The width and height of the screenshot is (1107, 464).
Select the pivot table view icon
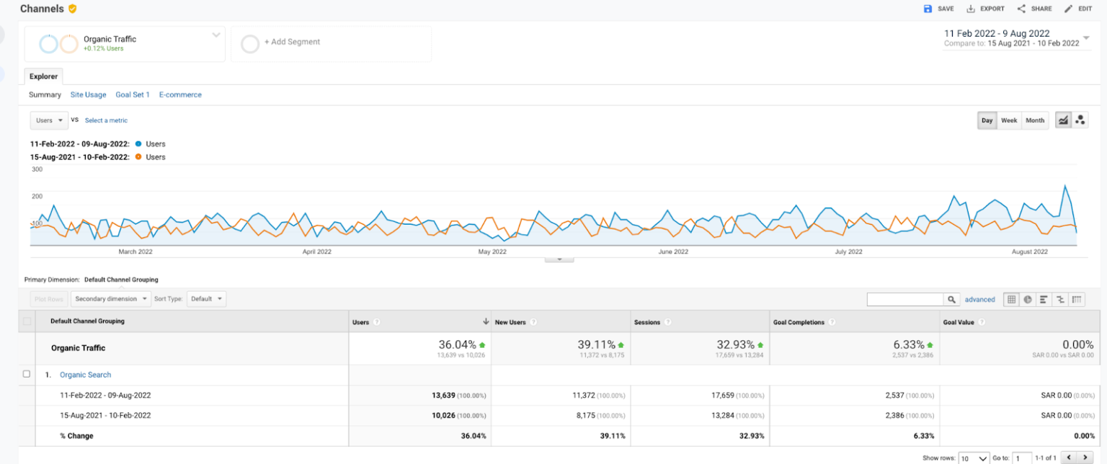(x=1077, y=299)
